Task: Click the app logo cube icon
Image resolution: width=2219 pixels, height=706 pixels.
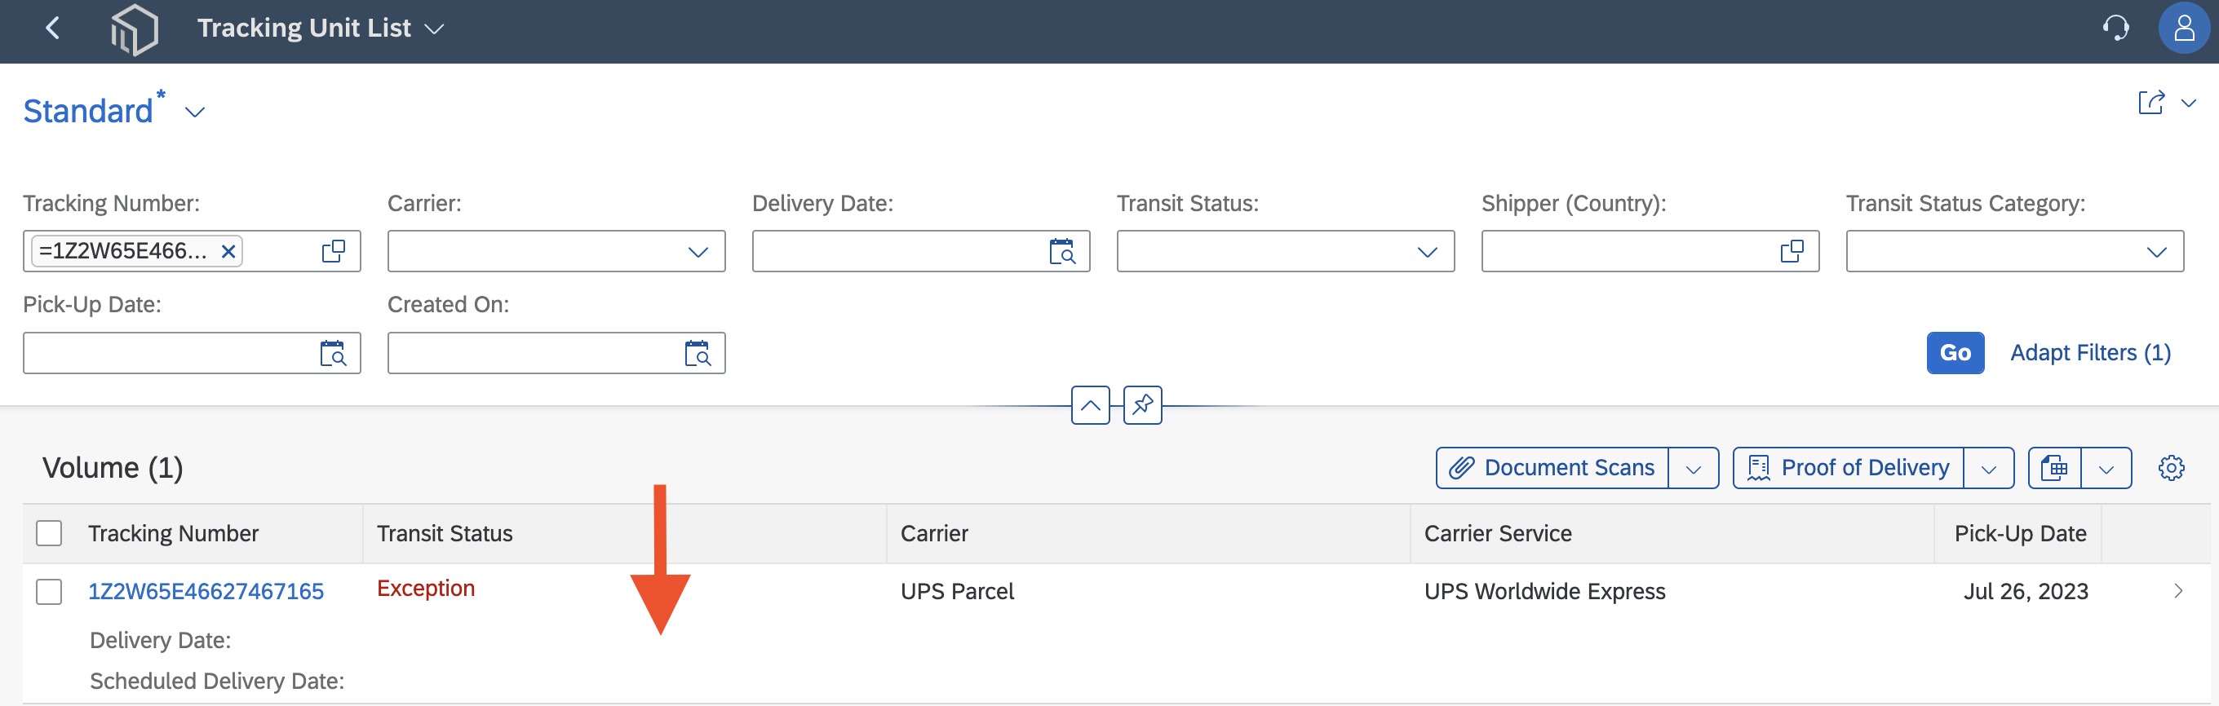Action: point(135,30)
